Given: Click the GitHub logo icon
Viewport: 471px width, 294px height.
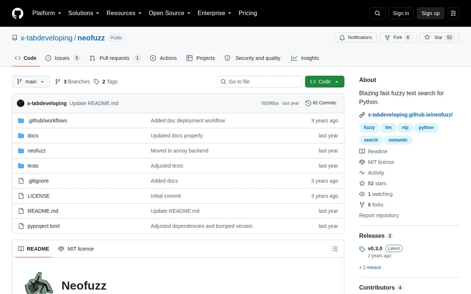Looking at the screenshot, I should click(18, 13).
